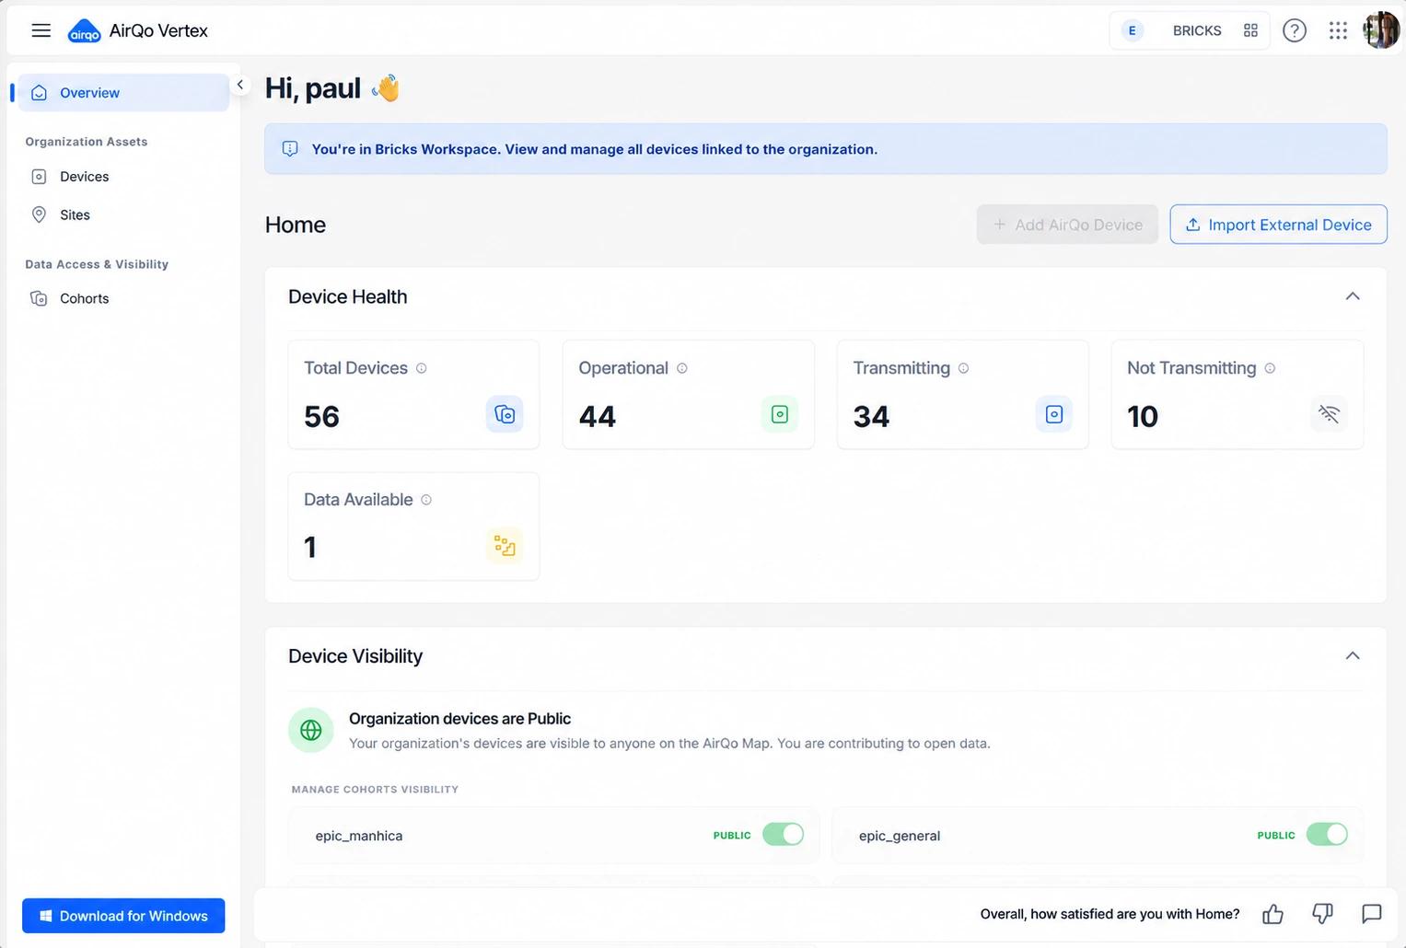1406x948 pixels.
Task: Open the help question mark icon
Action: pyautogui.click(x=1295, y=30)
